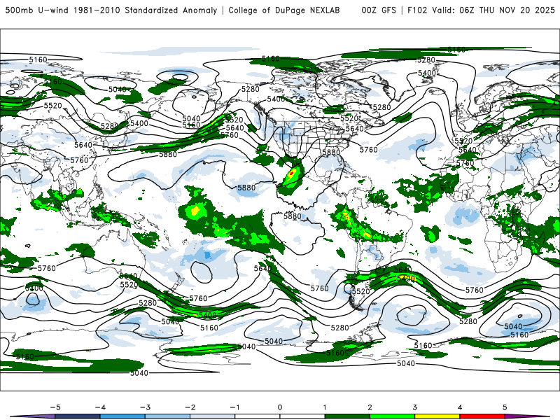Click the '-4' color bar label
Screen dimensions: 560x420
click(x=100, y=407)
